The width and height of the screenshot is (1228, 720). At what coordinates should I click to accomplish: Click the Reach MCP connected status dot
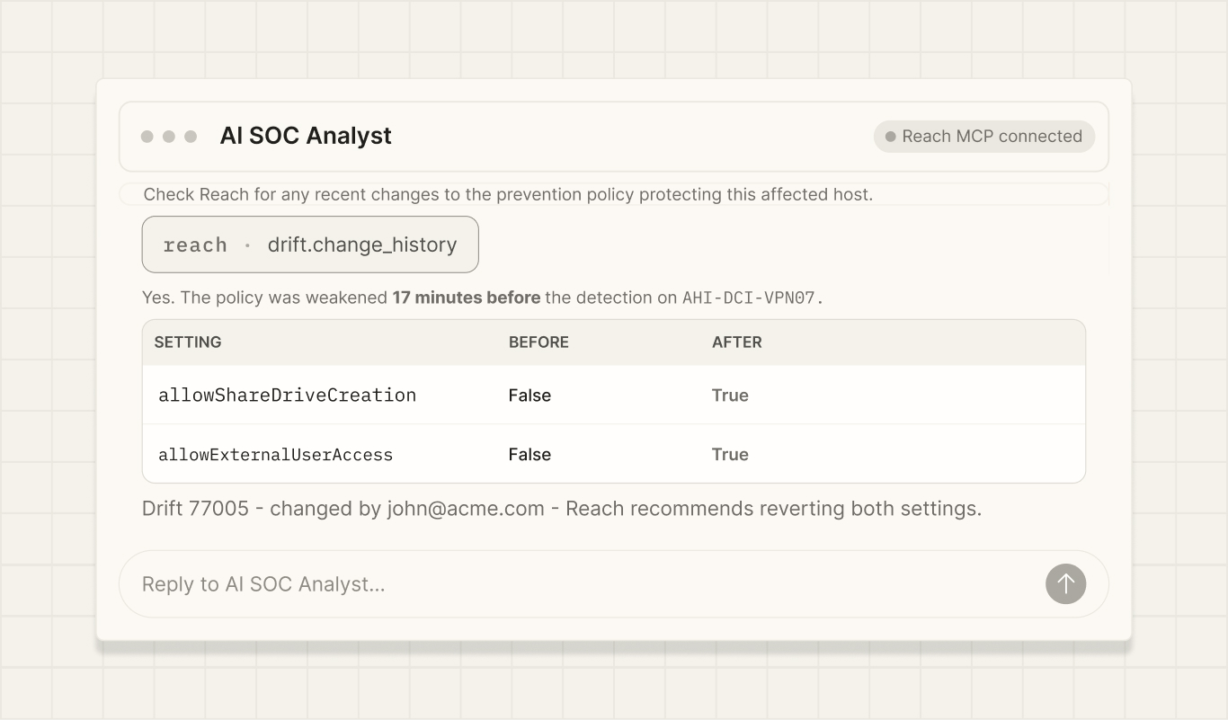891,137
